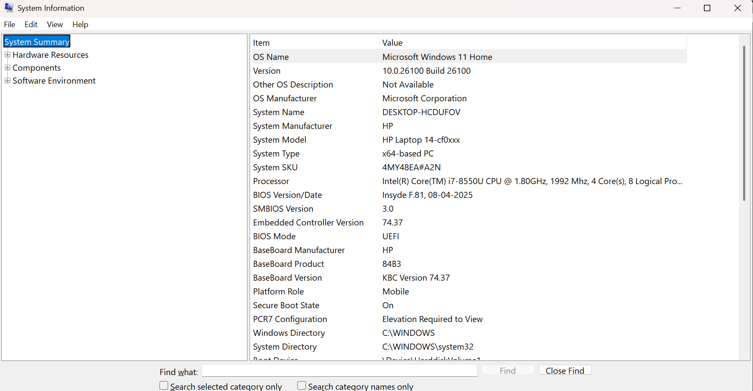
Task: Select the Hardware Resources category
Action: [50, 55]
